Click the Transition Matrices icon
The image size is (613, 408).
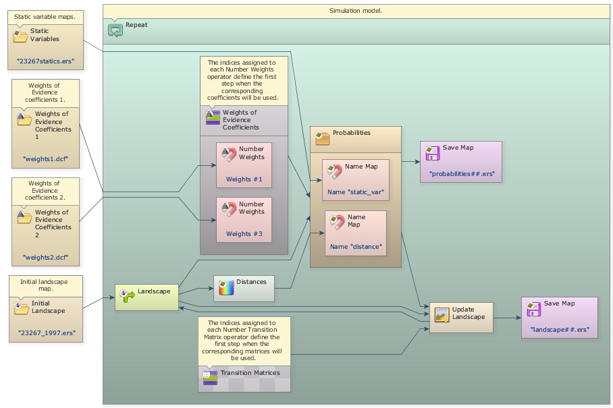coord(211,374)
